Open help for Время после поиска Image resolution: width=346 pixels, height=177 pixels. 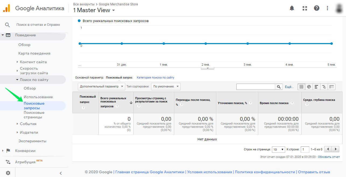pos(292,103)
